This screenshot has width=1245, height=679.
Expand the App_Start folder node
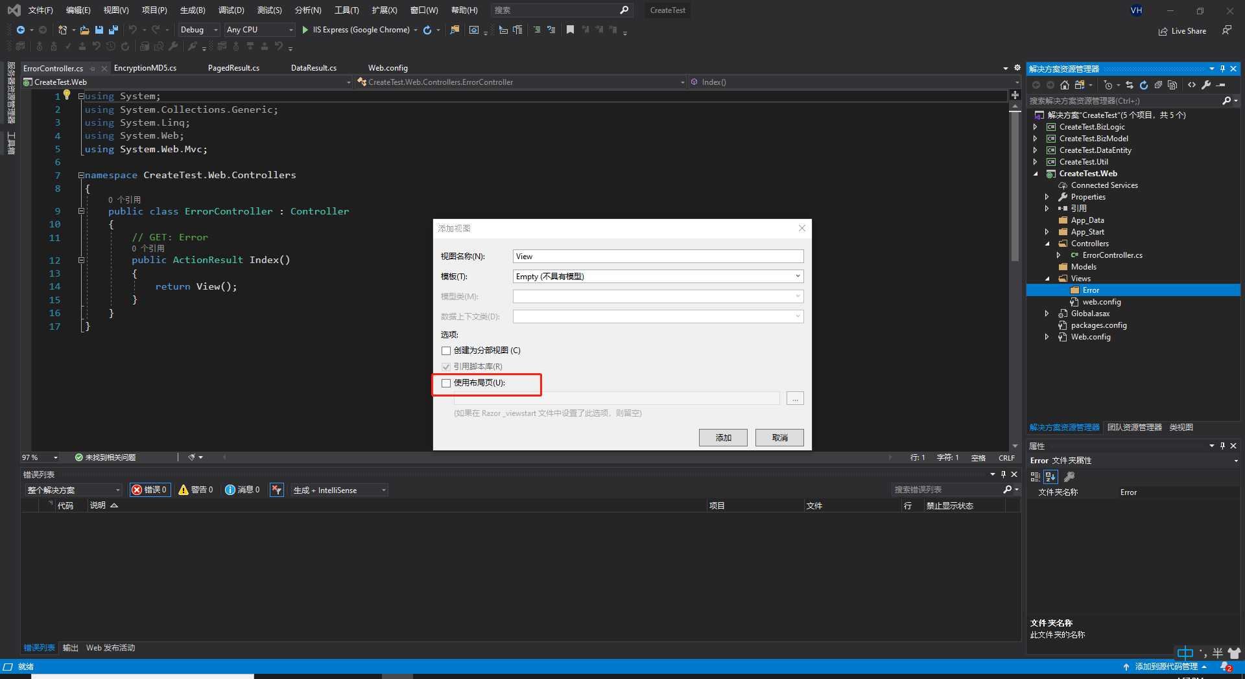1047,232
